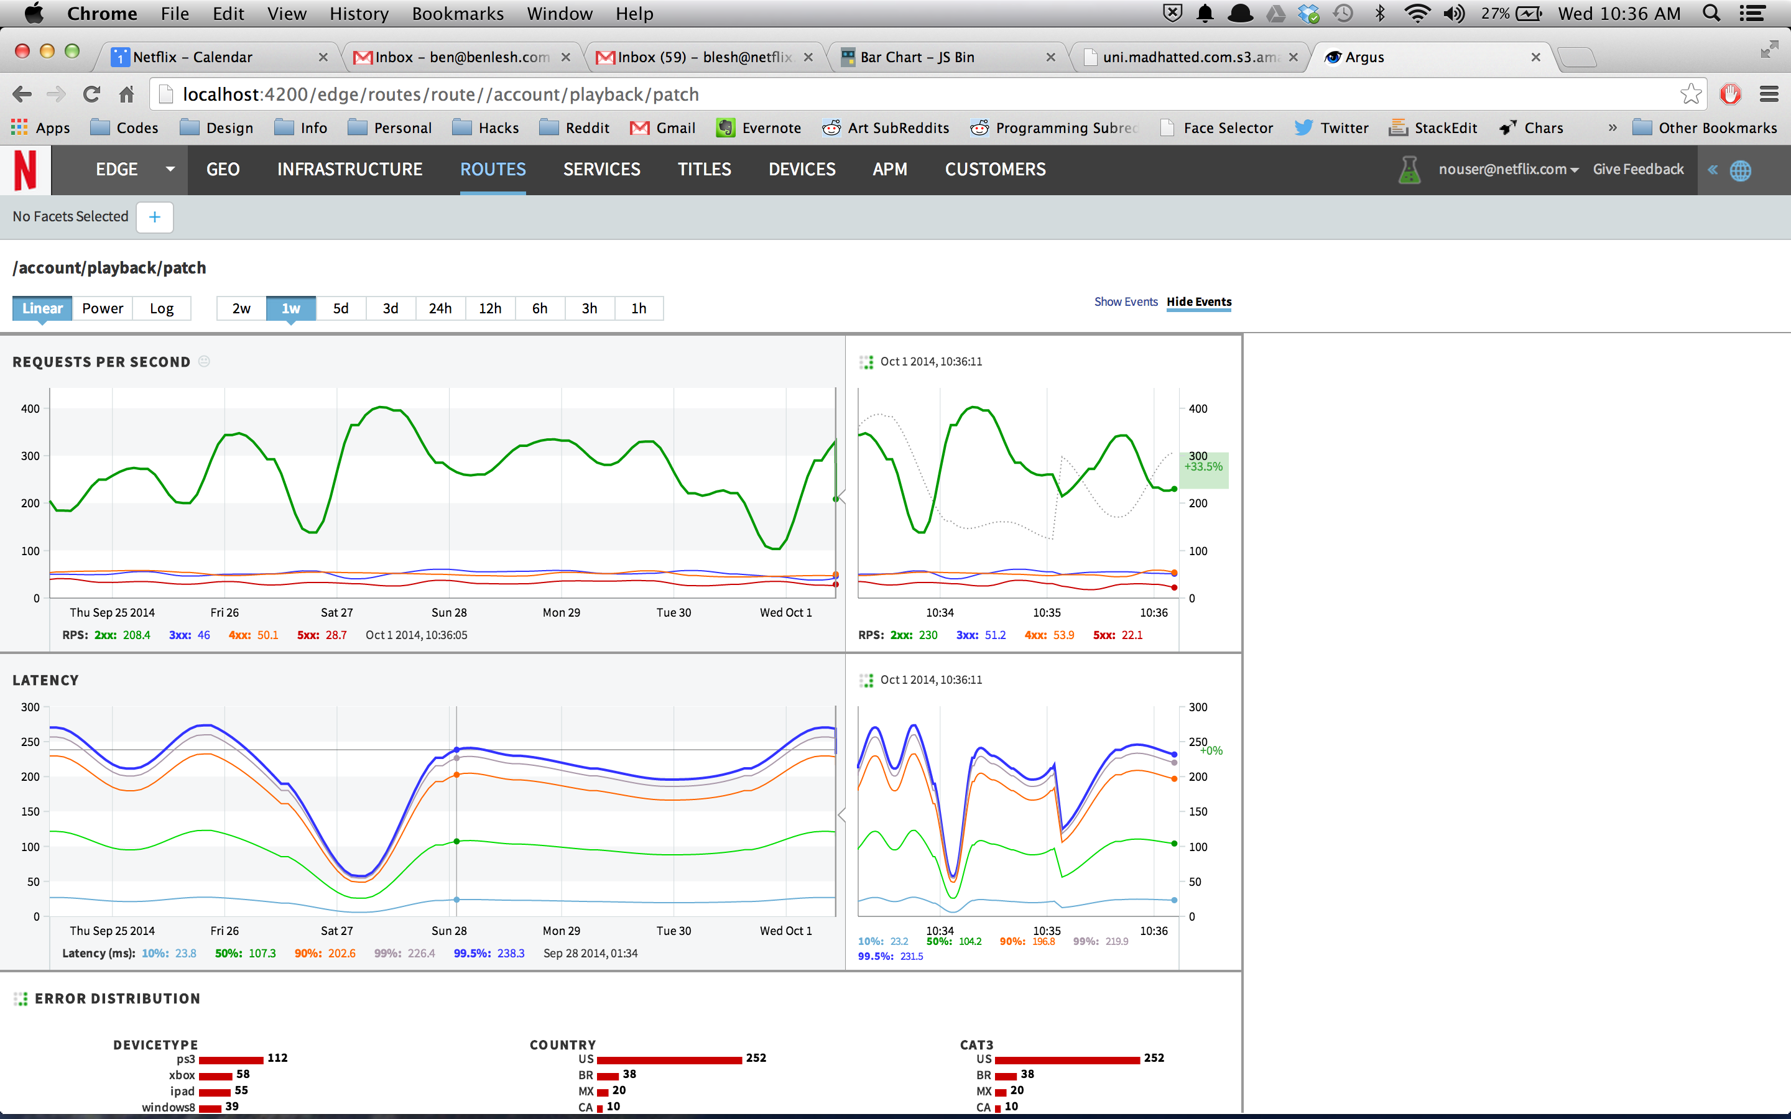Switch to Netflix – Calendar browser tab
Screen dimensions: 1791x1119
pos(219,57)
